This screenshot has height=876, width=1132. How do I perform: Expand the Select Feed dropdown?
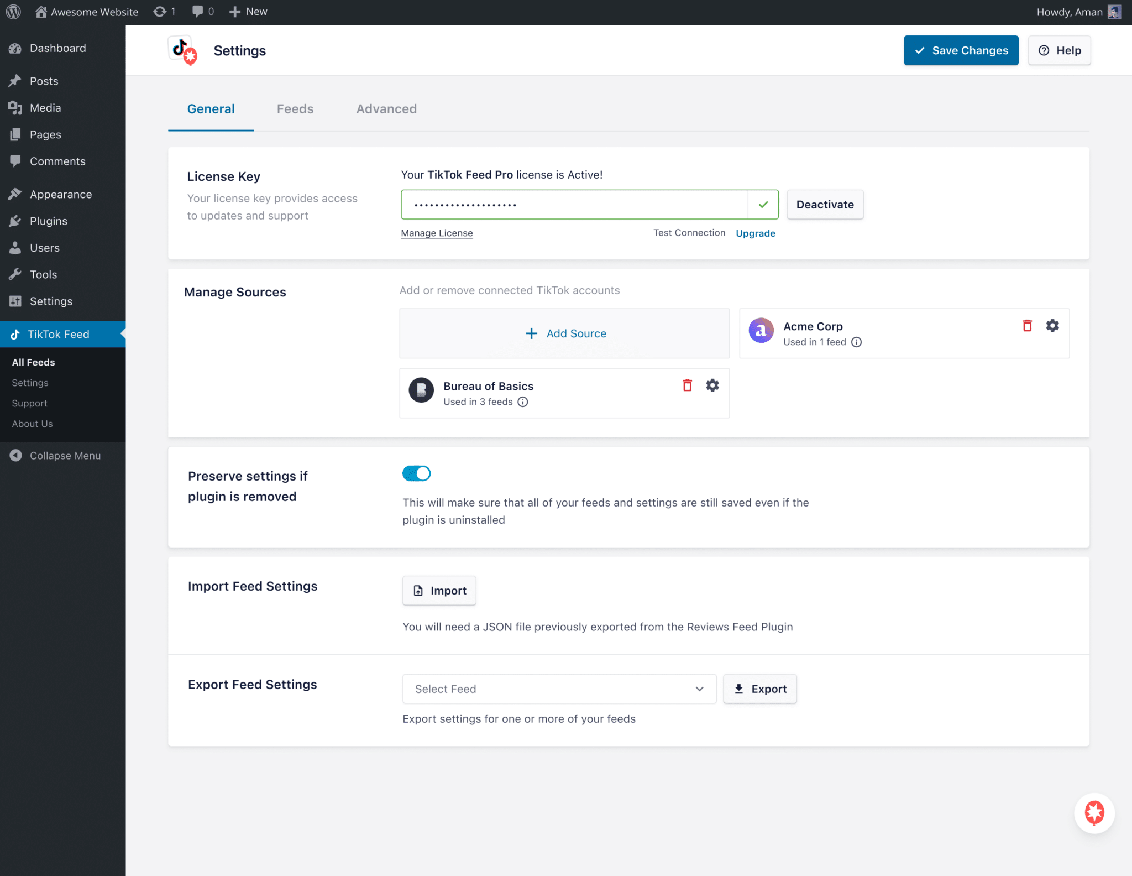click(x=559, y=689)
